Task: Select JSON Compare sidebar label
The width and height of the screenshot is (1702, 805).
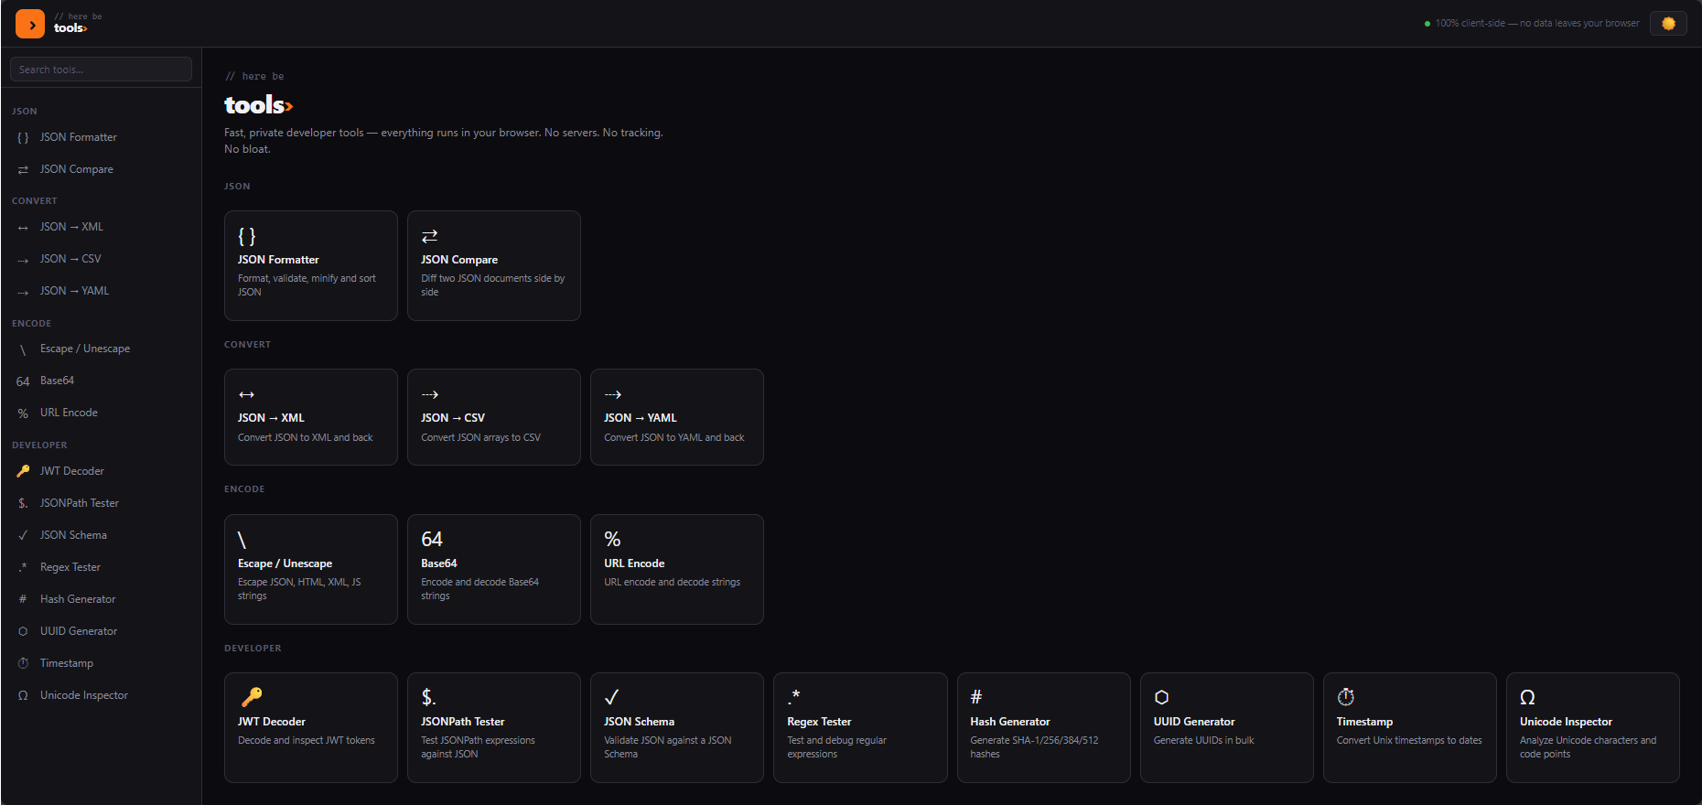Action: point(77,169)
